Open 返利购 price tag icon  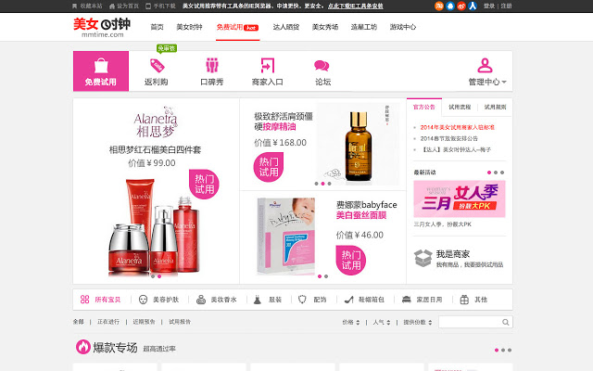coord(157,66)
